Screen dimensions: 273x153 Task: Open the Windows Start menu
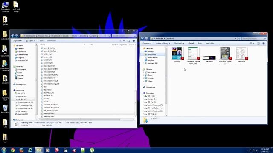4,150
